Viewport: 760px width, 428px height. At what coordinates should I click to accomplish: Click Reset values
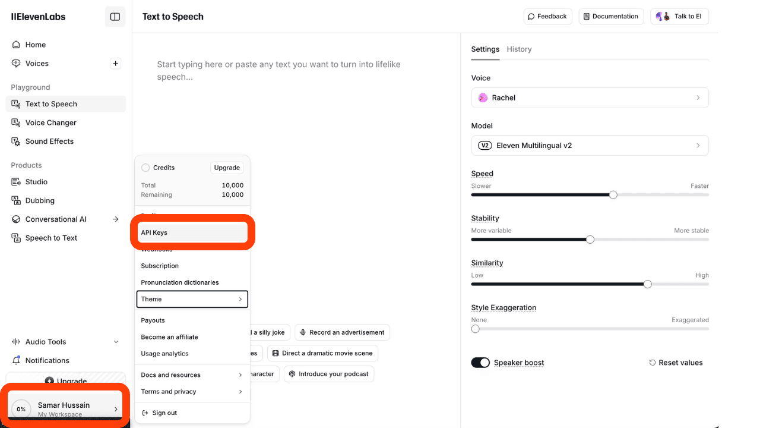pyautogui.click(x=676, y=363)
